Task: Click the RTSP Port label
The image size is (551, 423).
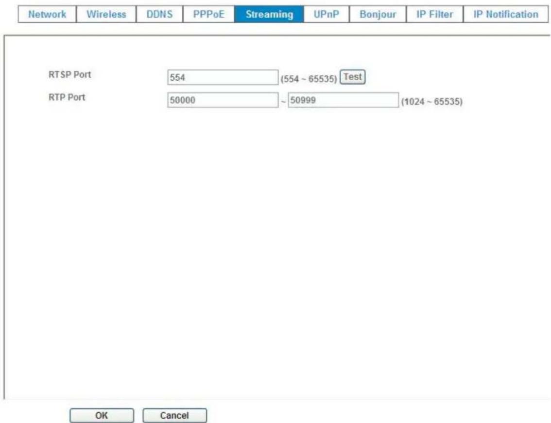Action: click(x=69, y=74)
